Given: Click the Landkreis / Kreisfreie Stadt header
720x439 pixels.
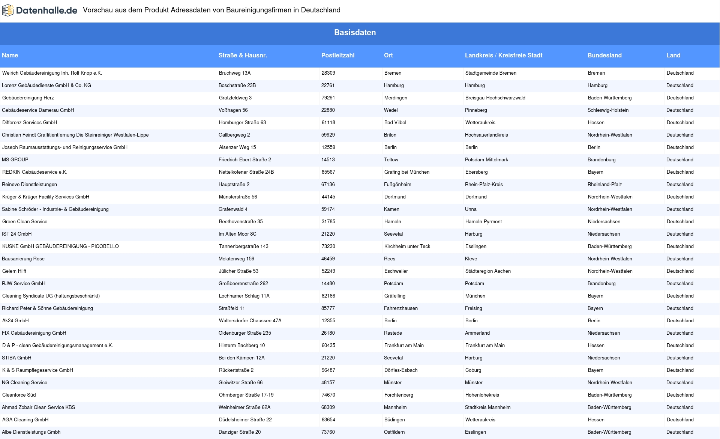Looking at the screenshot, I should pos(504,55).
